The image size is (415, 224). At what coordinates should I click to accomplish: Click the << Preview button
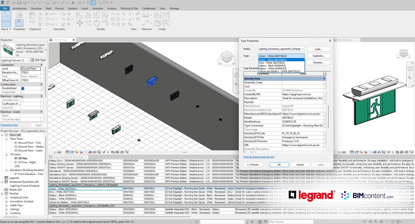[253, 165]
